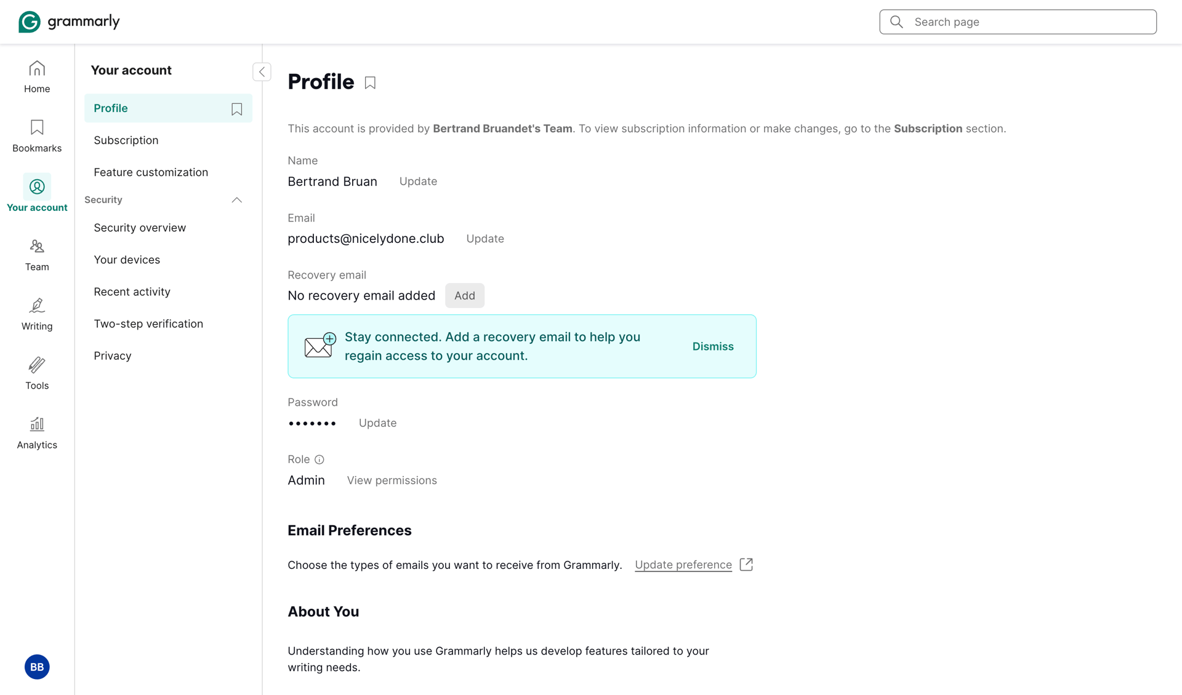Screen dimensions: 1182x695
Task: Click Update next to the password dots
Action: point(377,423)
